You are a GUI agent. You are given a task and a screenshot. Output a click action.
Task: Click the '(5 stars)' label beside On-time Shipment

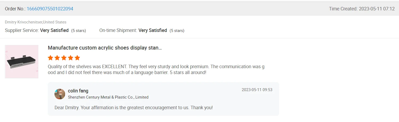point(177,31)
